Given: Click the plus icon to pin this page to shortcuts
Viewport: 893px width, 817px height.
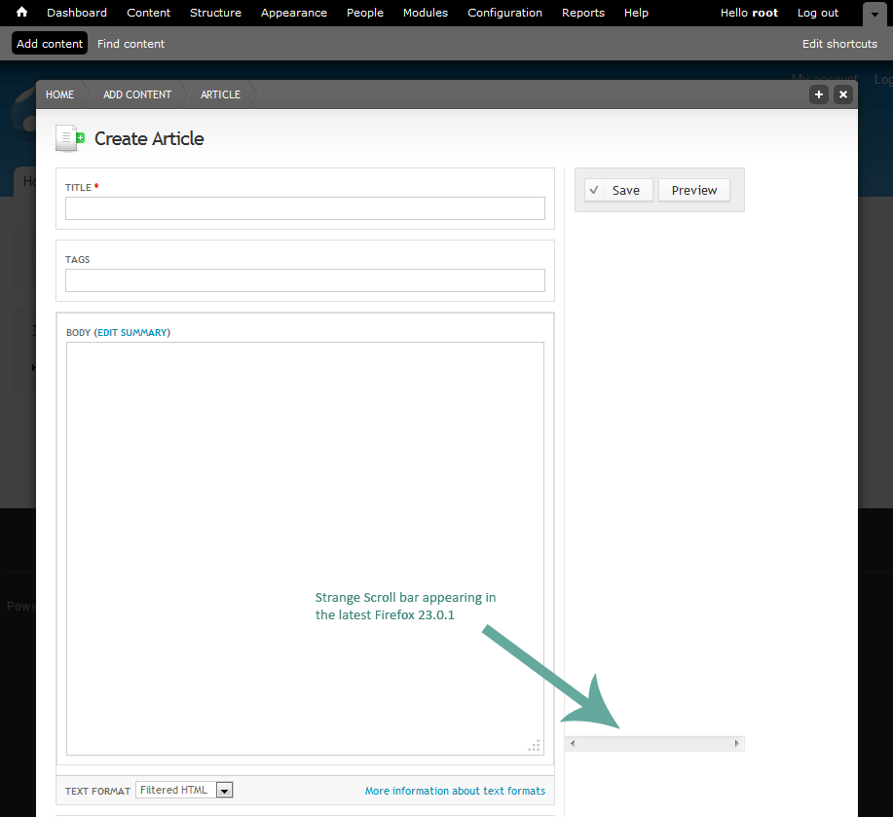Looking at the screenshot, I should coord(818,94).
